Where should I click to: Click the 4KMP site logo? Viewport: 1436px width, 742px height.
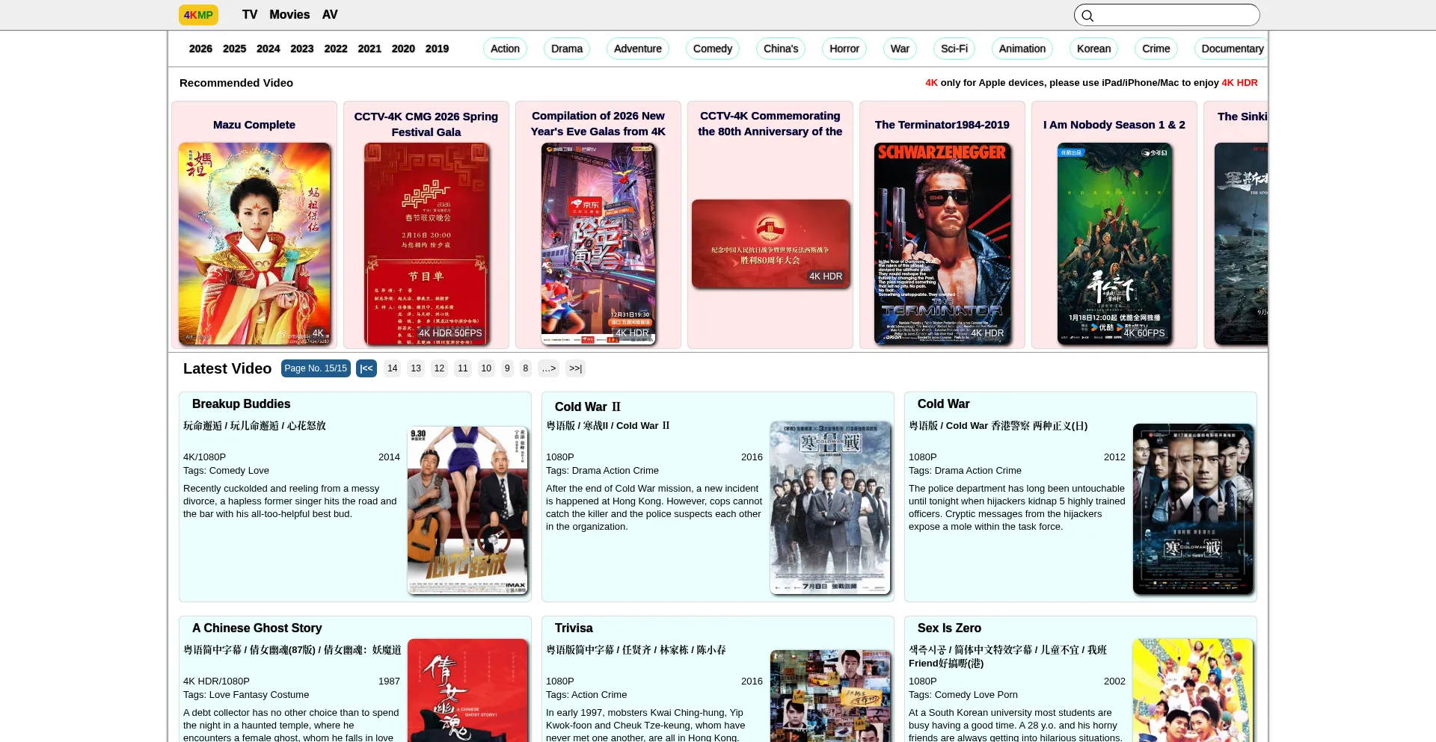click(x=198, y=15)
